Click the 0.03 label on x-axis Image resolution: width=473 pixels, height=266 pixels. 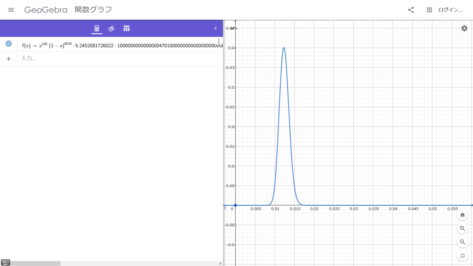point(354,209)
